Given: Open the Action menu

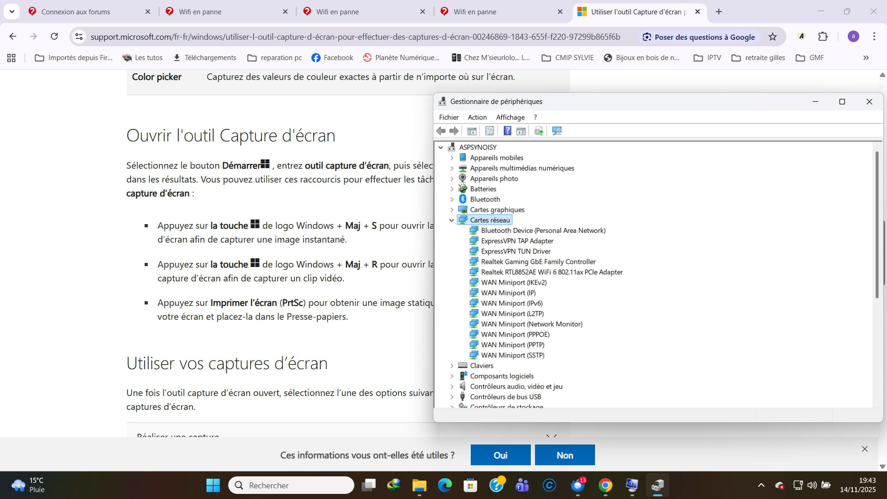Looking at the screenshot, I should pos(477,117).
